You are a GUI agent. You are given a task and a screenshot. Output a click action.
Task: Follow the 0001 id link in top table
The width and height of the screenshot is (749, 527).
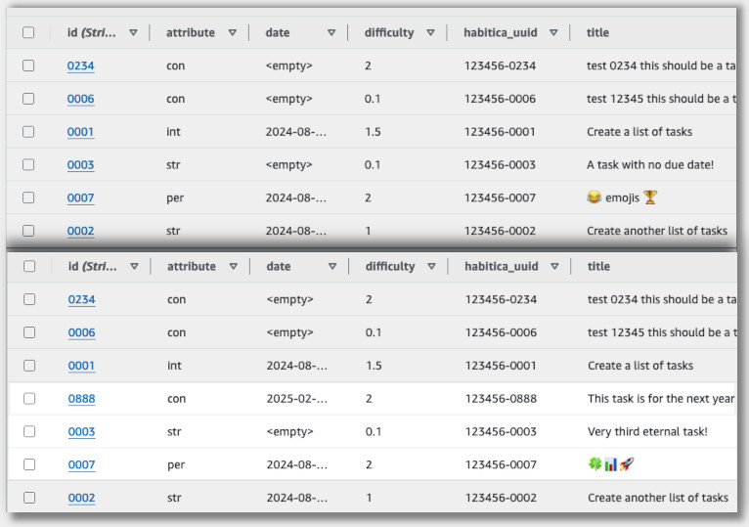(81, 131)
